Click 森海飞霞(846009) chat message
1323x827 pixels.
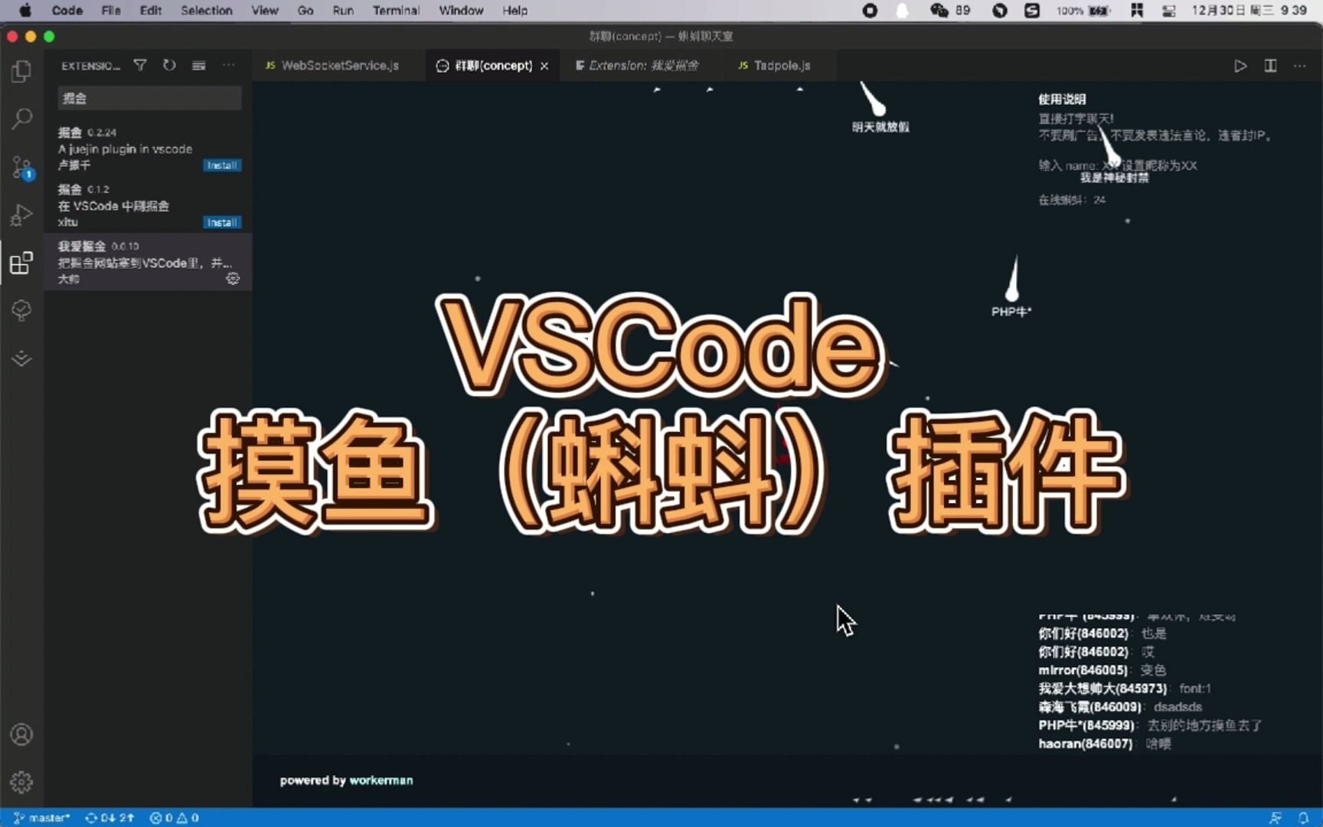(1119, 707)
